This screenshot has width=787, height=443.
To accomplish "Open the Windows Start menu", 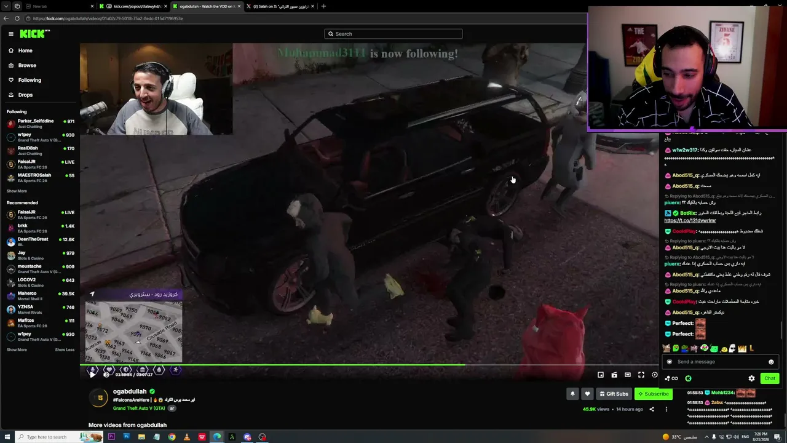I will click(x=6, y=437).
